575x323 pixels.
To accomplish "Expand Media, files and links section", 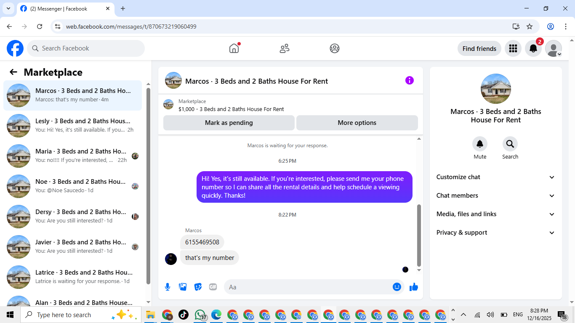I will tap(496, 214).
